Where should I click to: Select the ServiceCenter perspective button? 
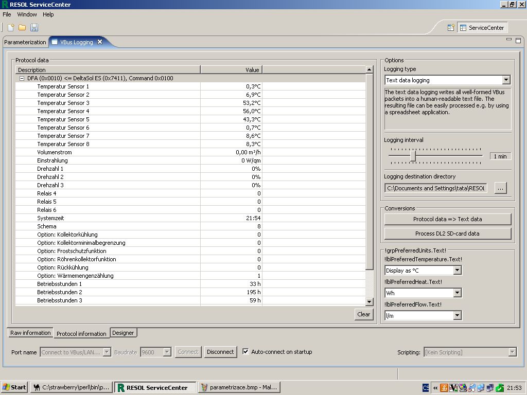point(482,28)
